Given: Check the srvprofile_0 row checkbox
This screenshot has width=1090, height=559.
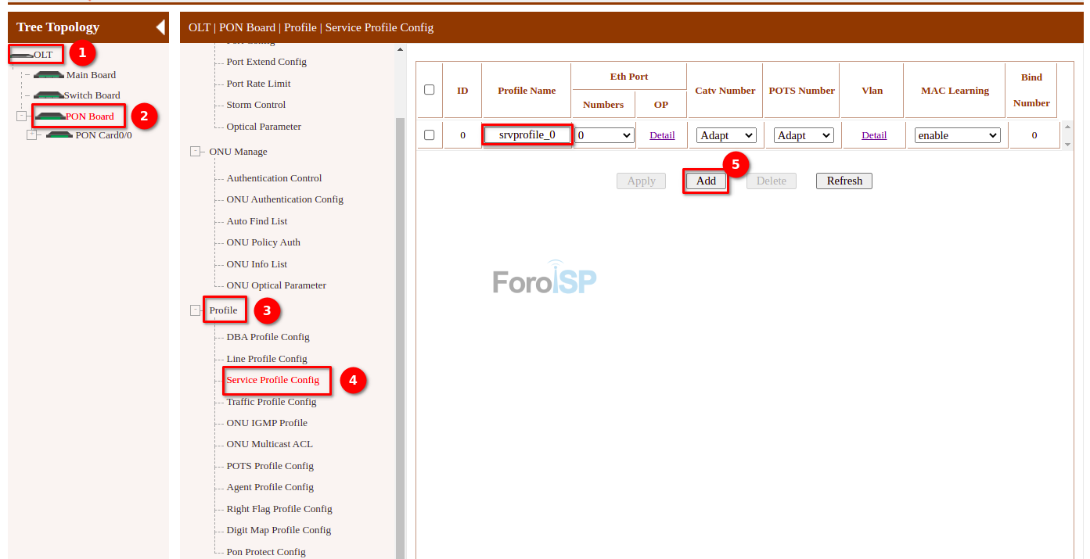Looking at the screenshot, I should click(429, 135).
